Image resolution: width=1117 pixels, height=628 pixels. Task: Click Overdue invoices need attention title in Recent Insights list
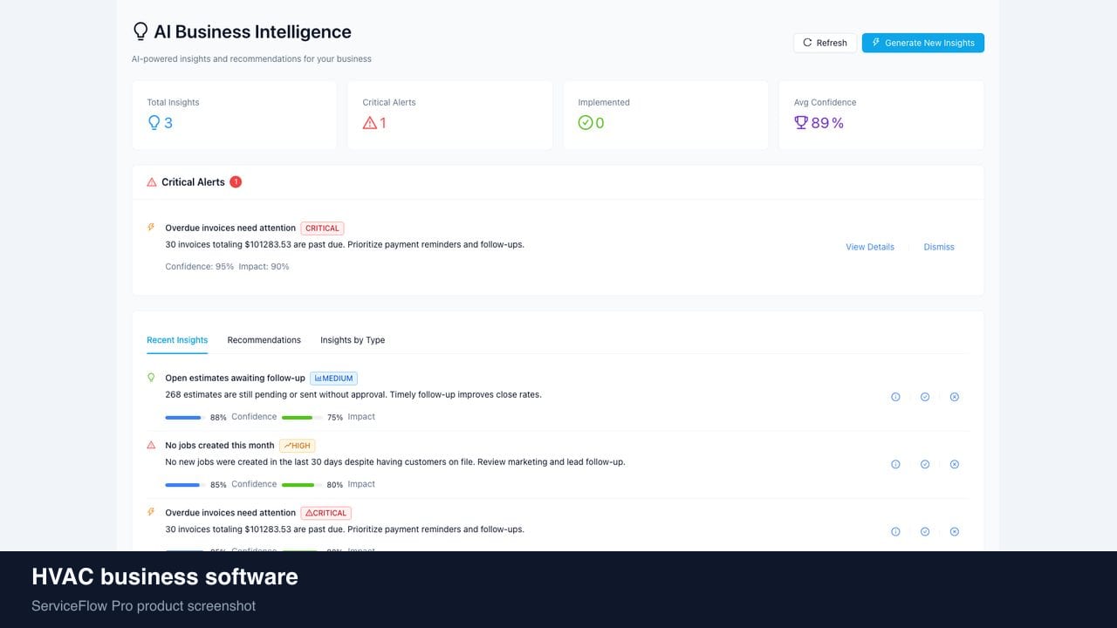click(x=230, y=513)
